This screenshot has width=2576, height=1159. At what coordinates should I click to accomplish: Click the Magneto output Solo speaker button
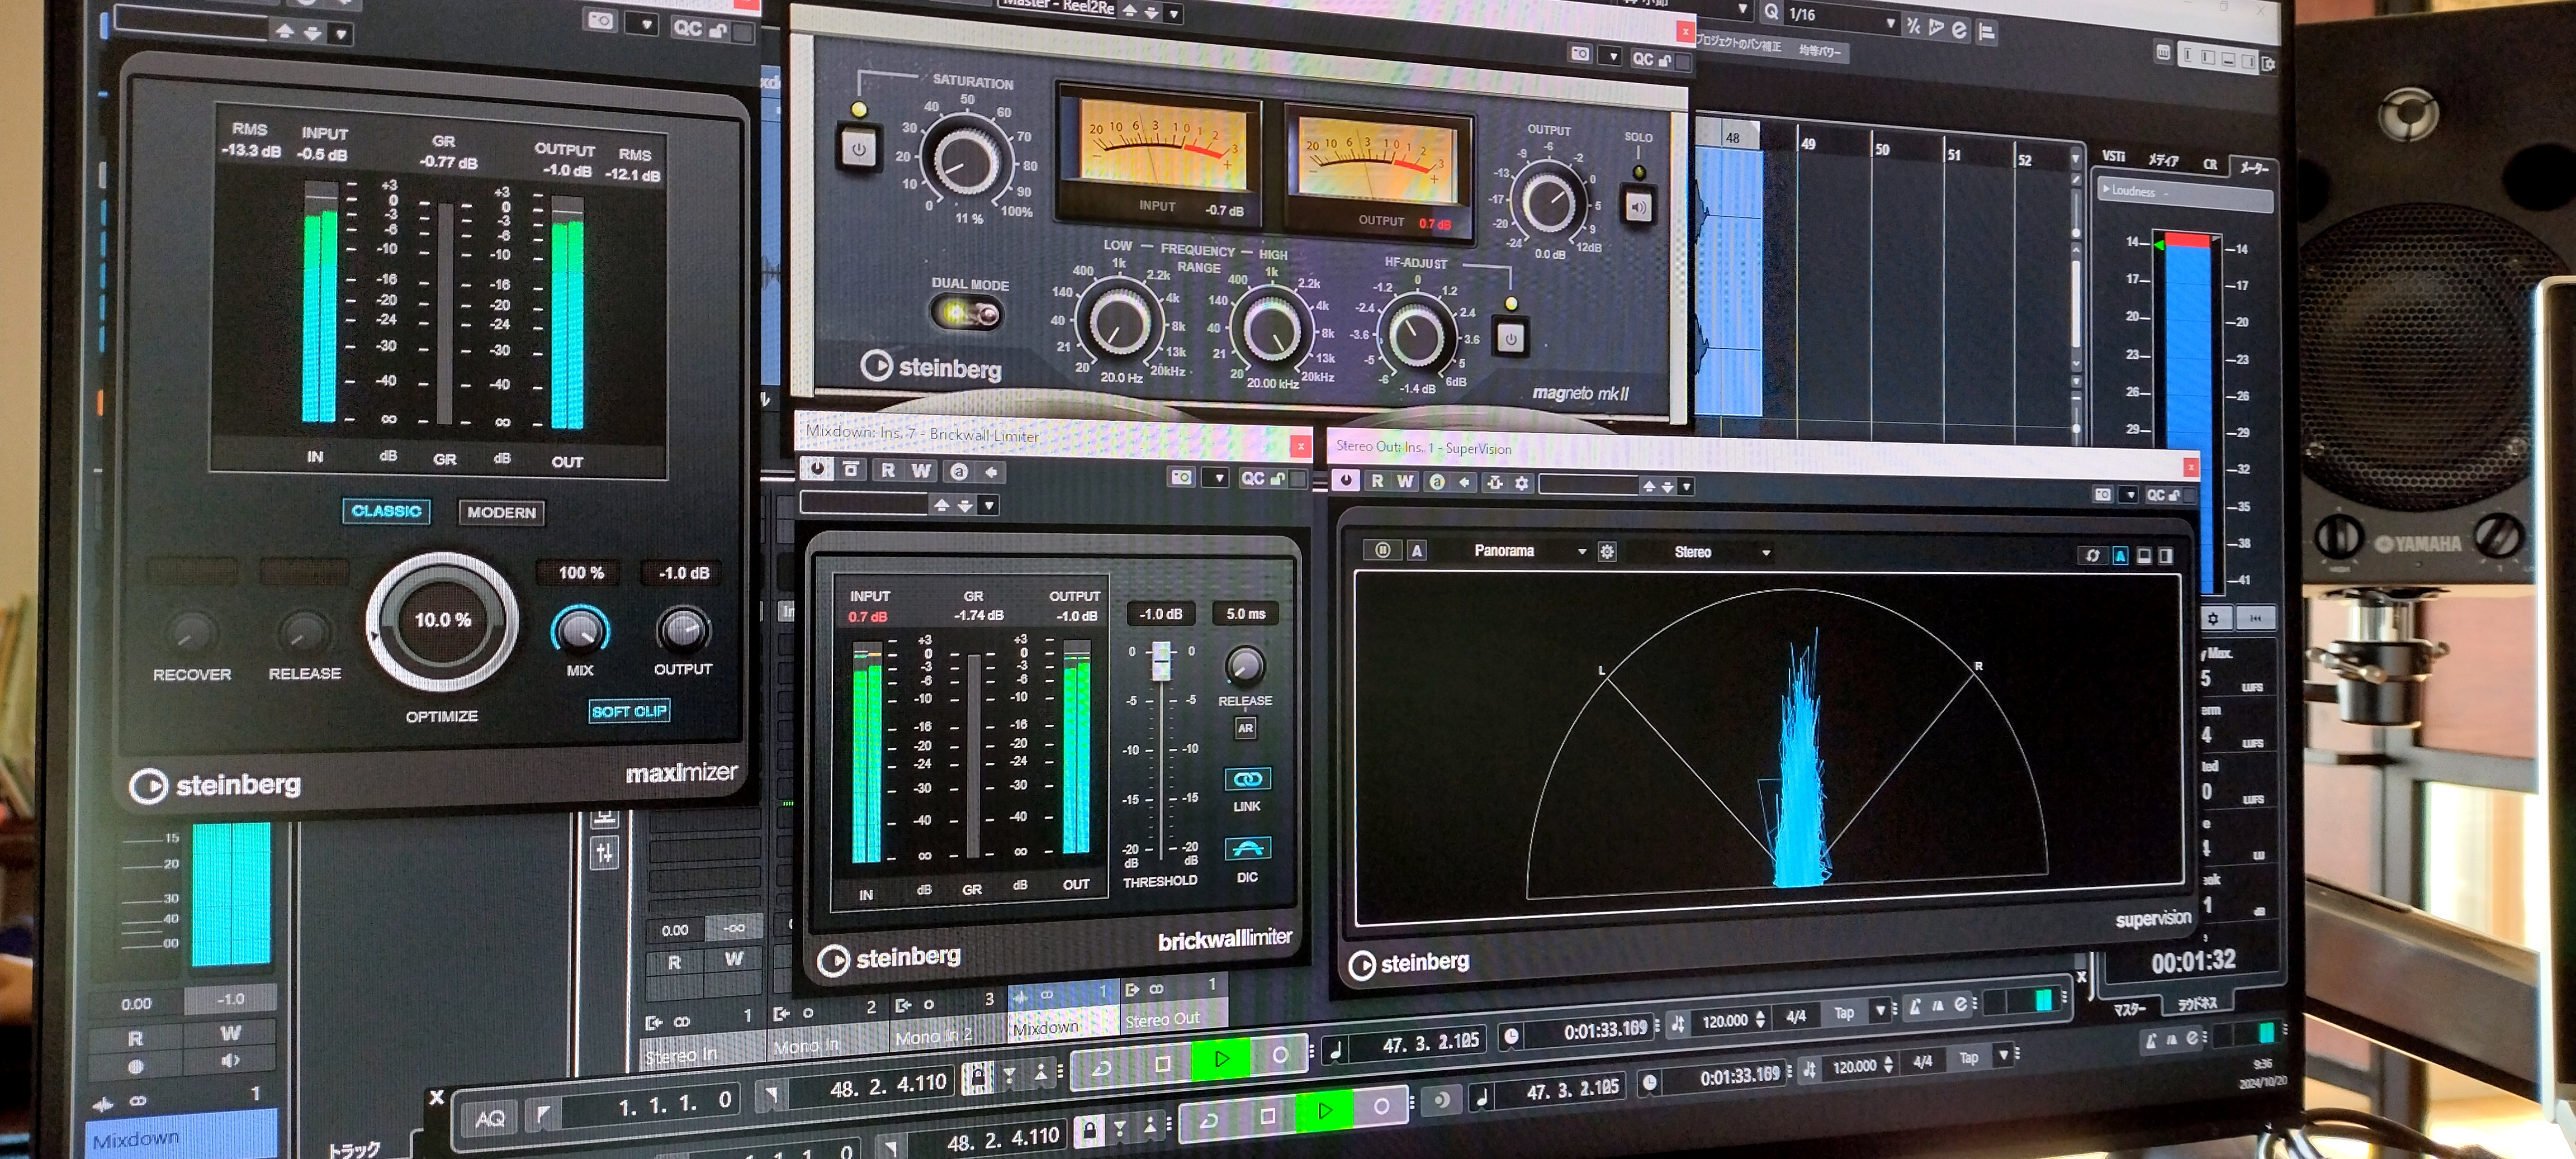[x=1638, y=207]
